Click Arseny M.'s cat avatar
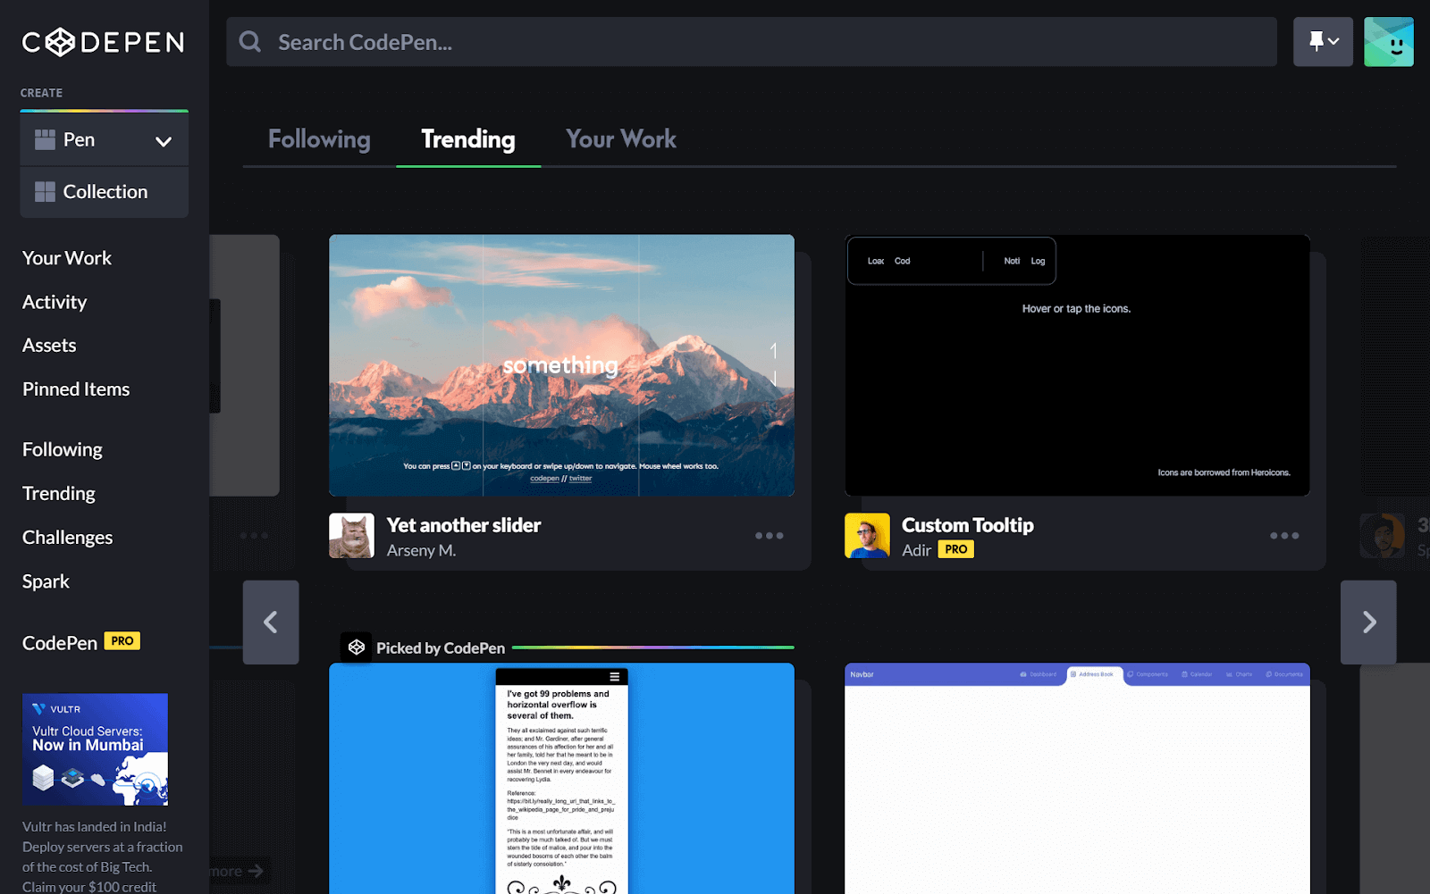 point(352,535)
